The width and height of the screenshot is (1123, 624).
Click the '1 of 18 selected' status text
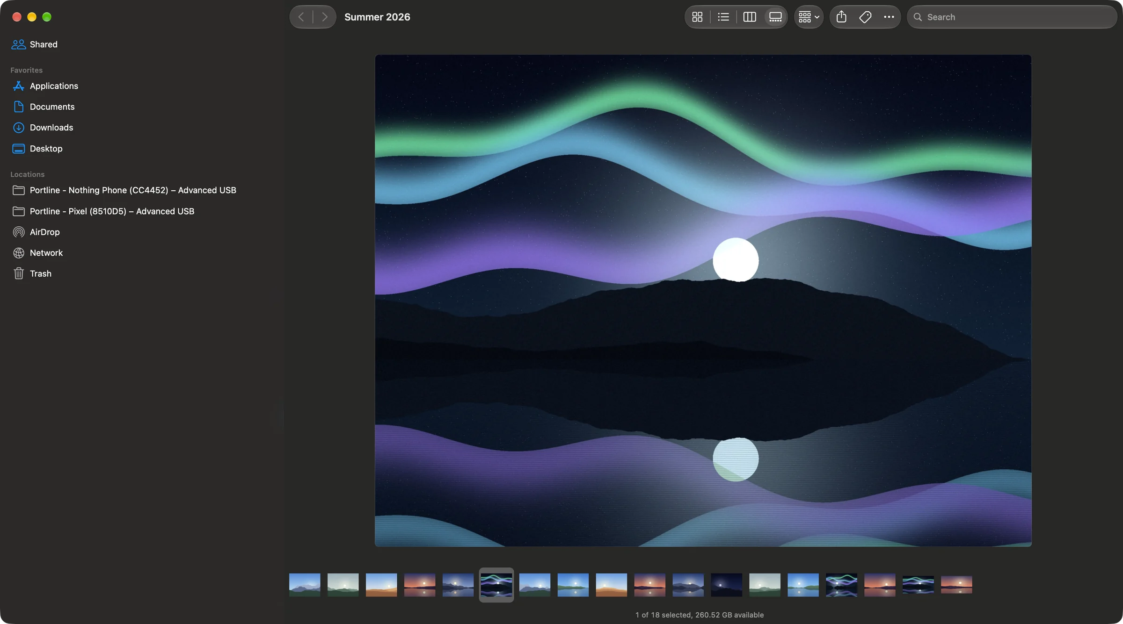coord(663,615)
